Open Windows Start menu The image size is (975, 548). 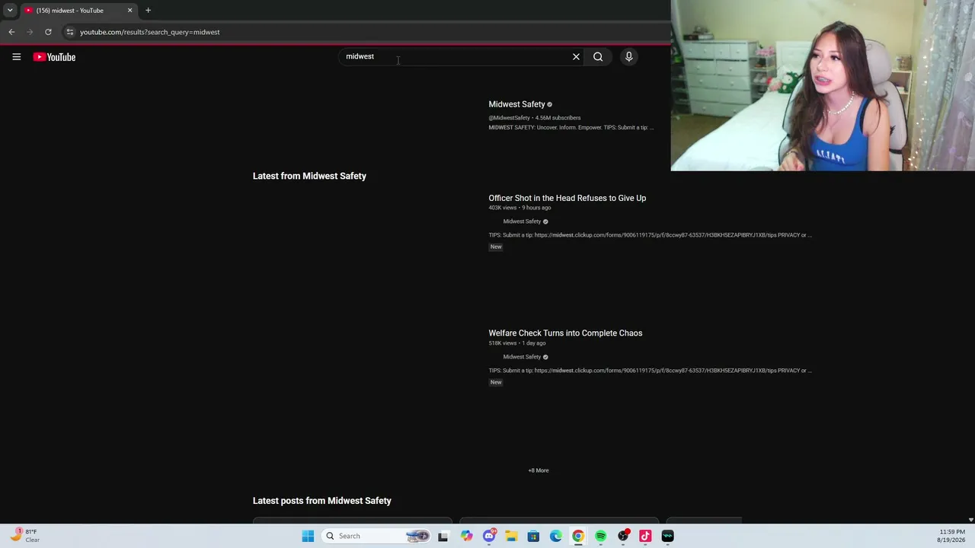(x=308, y=536)
